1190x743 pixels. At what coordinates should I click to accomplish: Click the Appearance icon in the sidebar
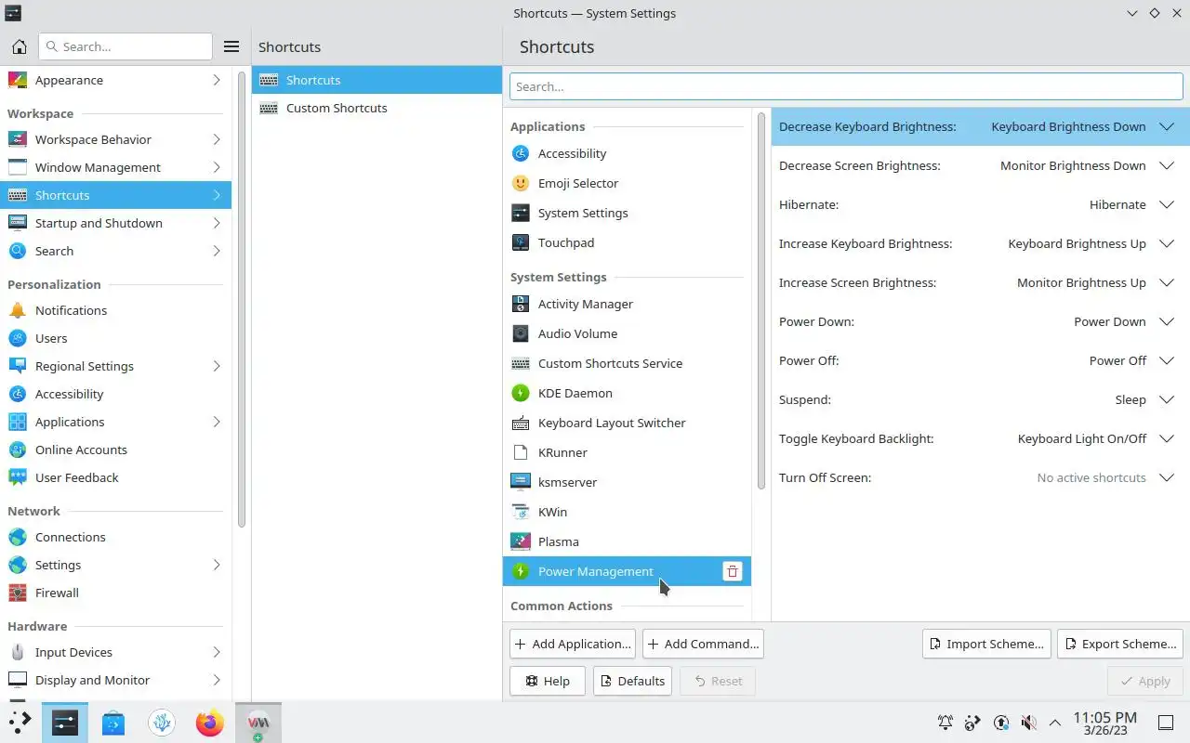[x=18, y=80]
